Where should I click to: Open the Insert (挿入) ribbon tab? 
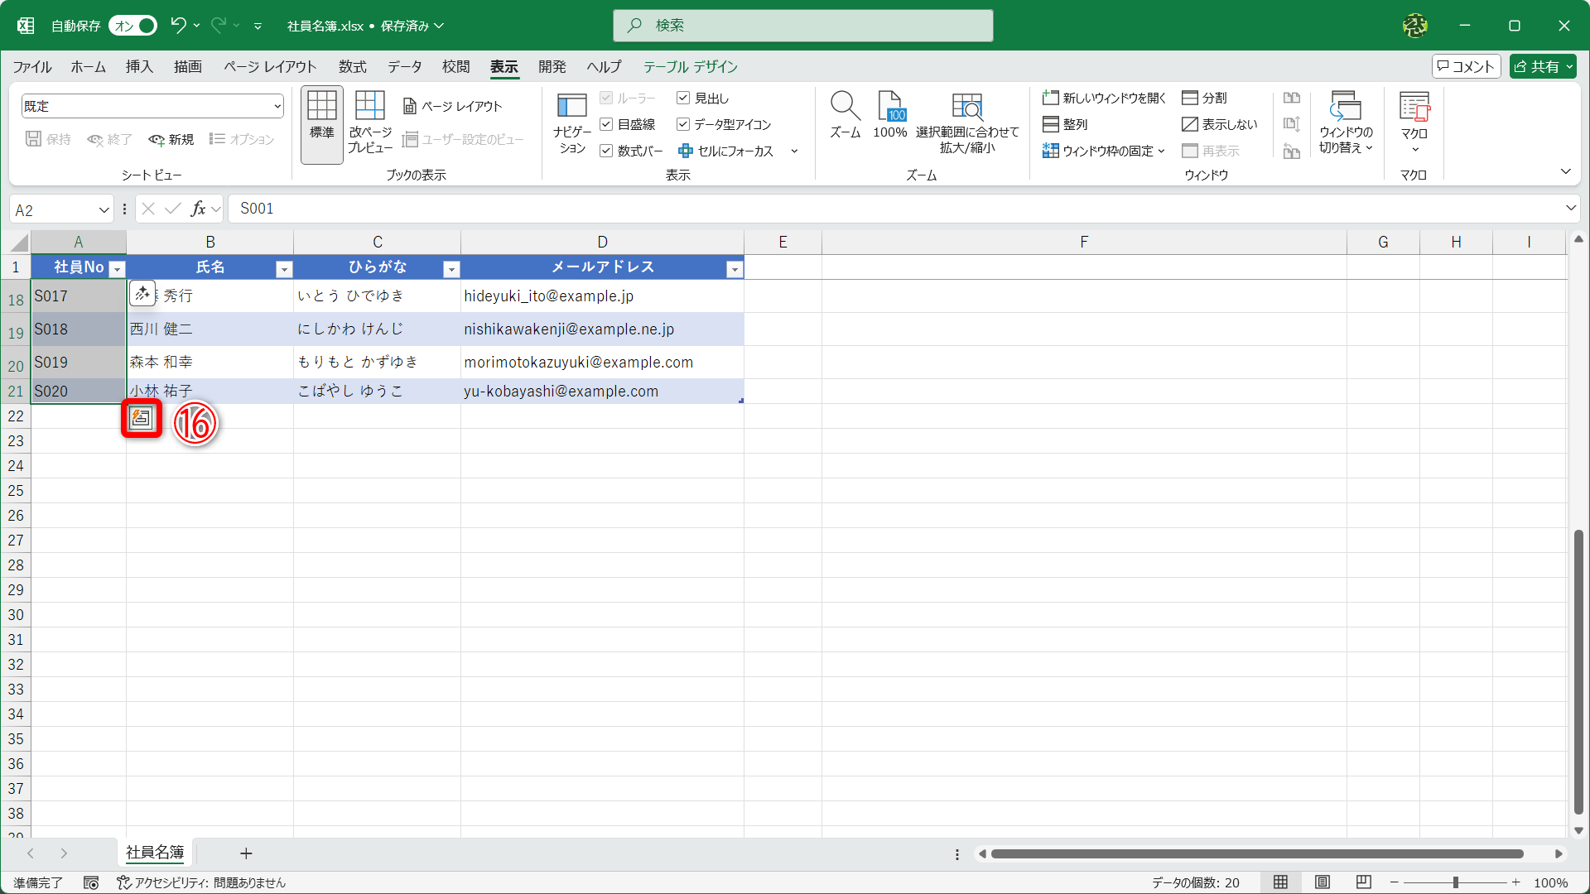tap(139, 66)
